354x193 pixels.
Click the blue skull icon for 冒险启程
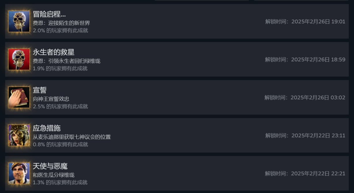pos(19,21)
